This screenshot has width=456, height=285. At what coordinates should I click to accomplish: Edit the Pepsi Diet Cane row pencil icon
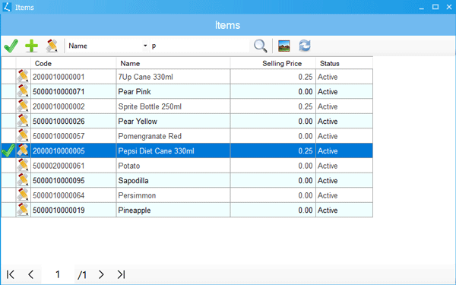pyautogui.click(x=23, y=150)
